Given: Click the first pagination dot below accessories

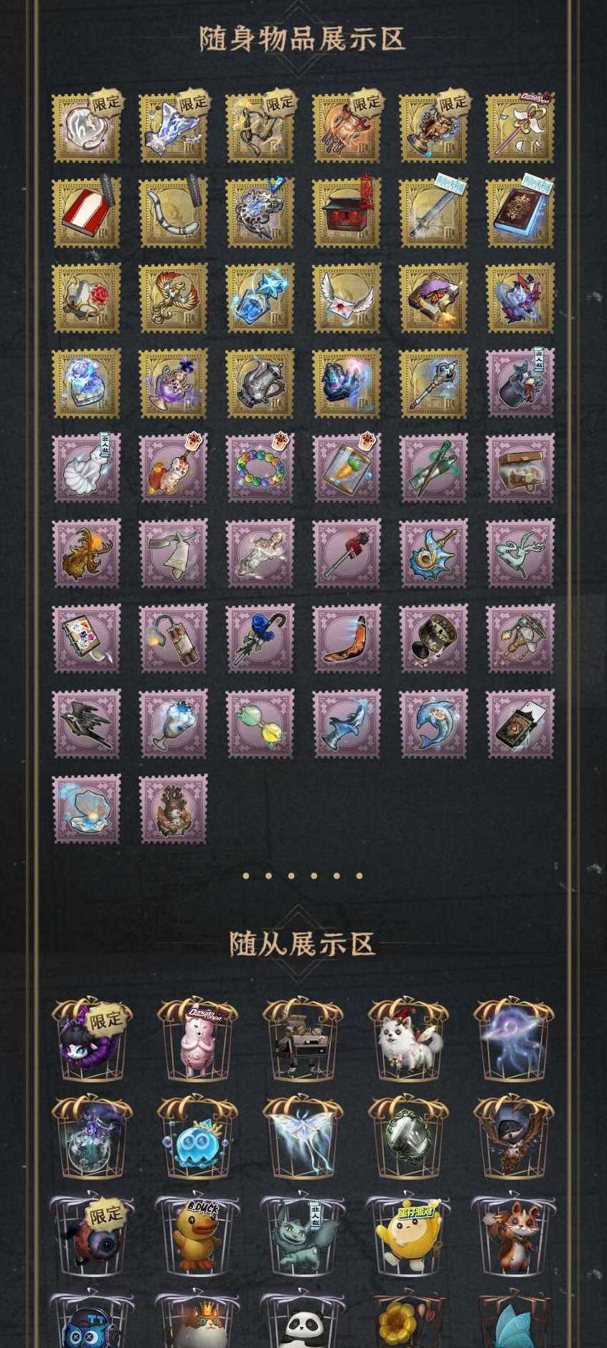Looking at the screenshot, I should 246,876.
